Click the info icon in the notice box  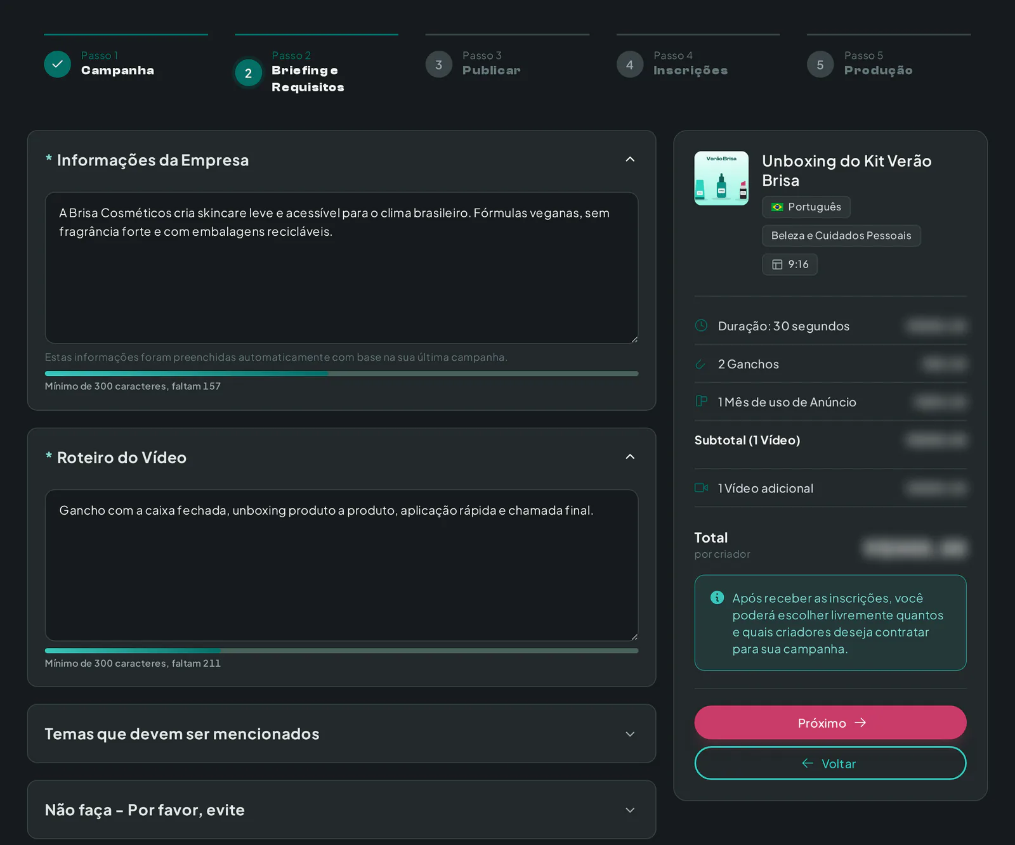717,597
